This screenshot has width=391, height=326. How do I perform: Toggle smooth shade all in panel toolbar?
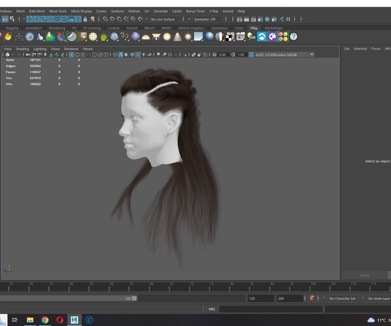point(121,55)
